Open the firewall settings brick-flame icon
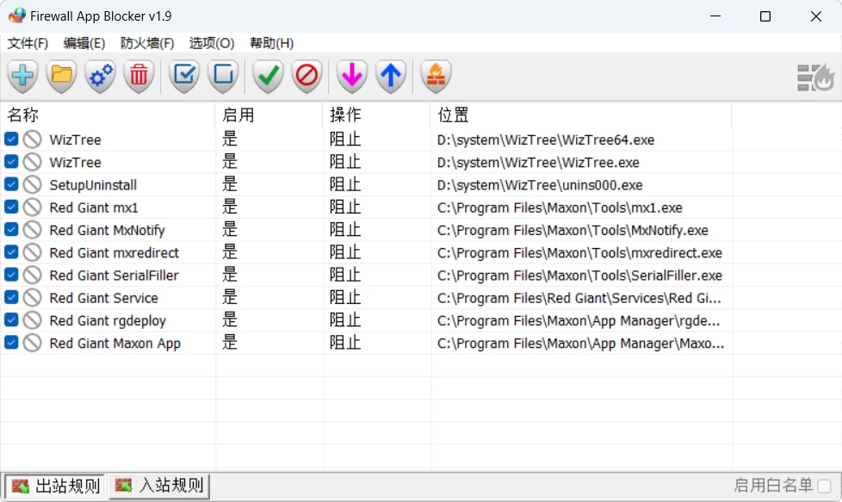This screenshot has height=502, width=842. point(436,76)
